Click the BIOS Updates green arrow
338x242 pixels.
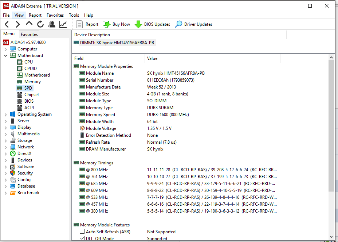click(138, 24)
